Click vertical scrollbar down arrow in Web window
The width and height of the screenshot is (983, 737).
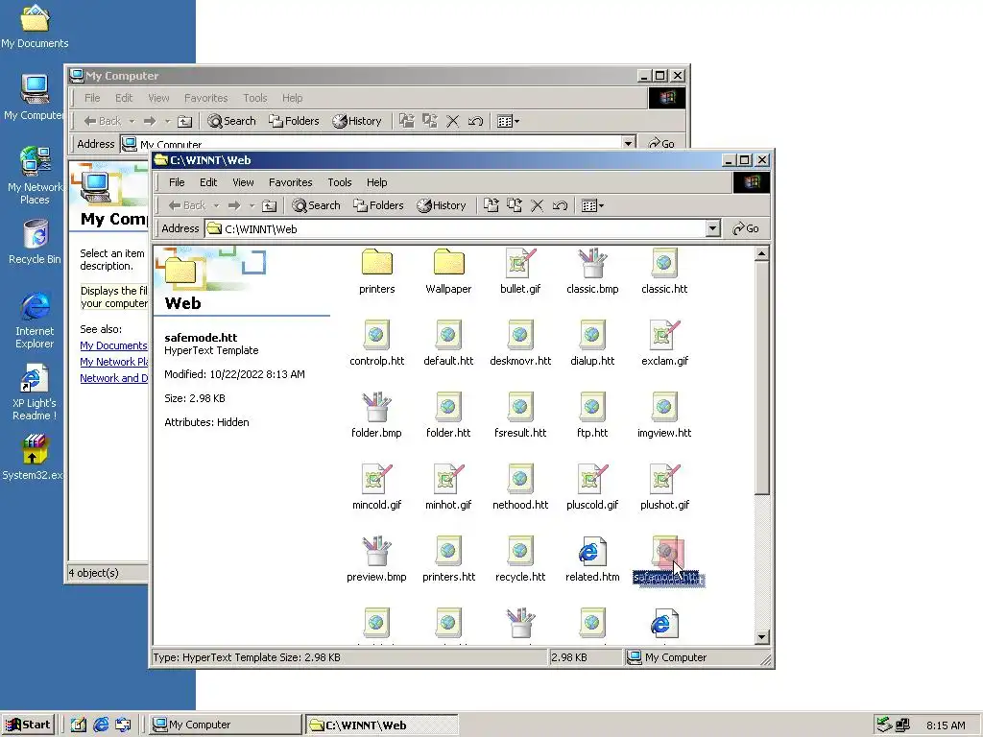(x=761, y=637)
